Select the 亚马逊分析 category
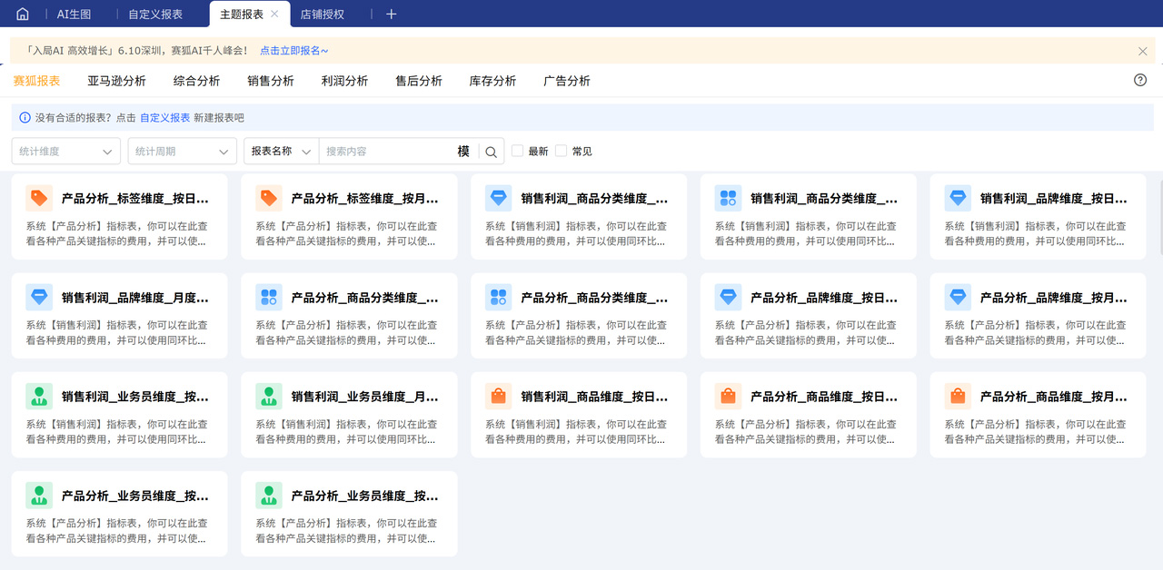Screen dimensions: 1163x570 (116, 81)
